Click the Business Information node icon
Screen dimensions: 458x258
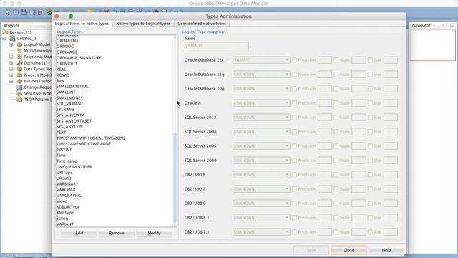[x=19, y=81]
